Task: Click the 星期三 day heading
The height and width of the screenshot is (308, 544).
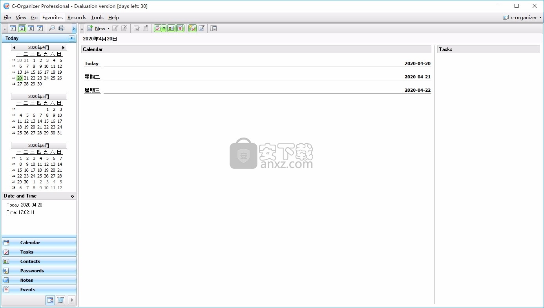Action: tap(92, 90)
